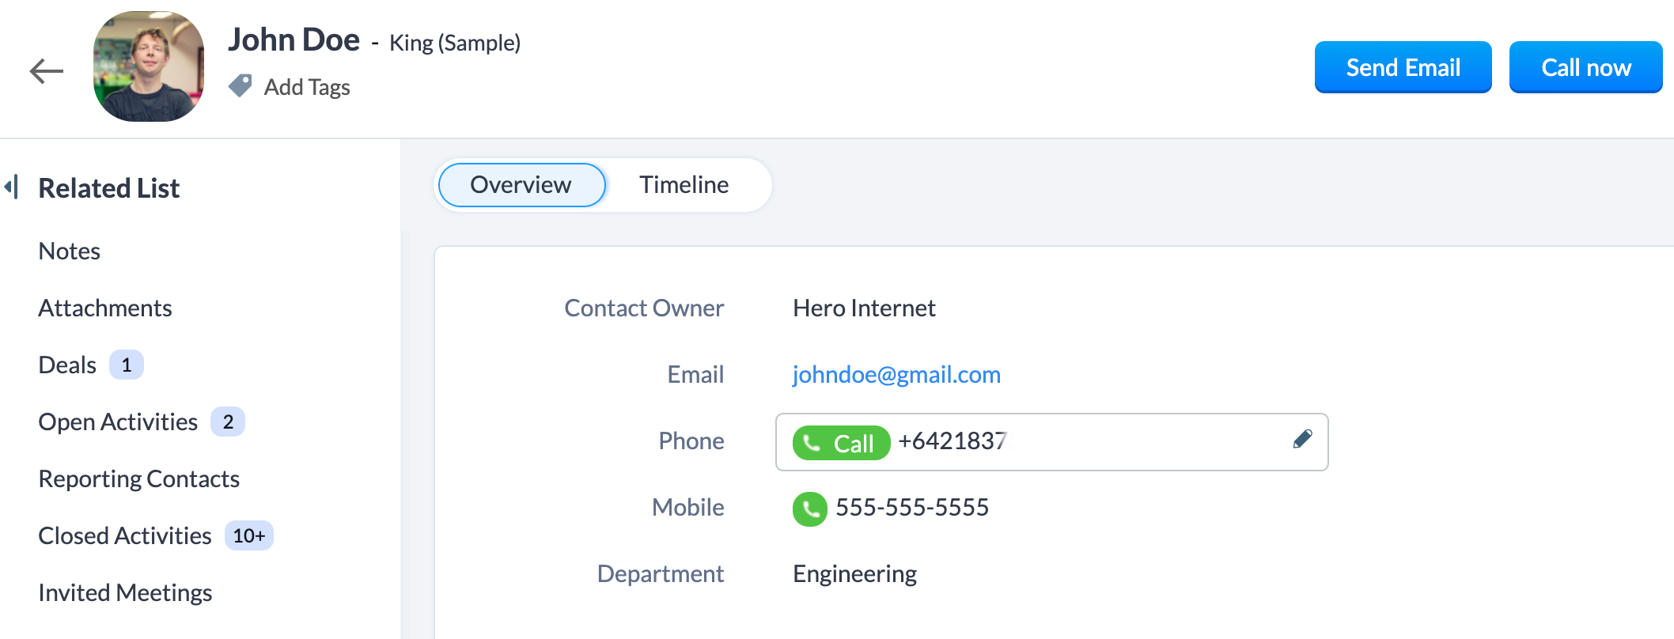The image size is (1674, 639).
Task: View Closed Activities list
Action: point(125,536)
